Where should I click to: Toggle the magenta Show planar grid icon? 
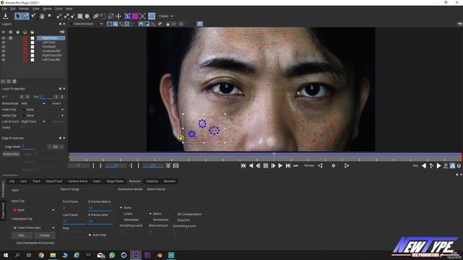pyautogui.click(x=135, y=16)
